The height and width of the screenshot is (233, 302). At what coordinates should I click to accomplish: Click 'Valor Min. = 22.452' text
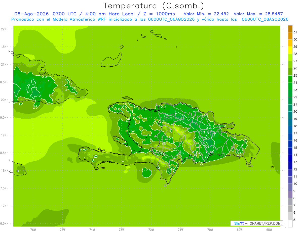tap(206, 14)
